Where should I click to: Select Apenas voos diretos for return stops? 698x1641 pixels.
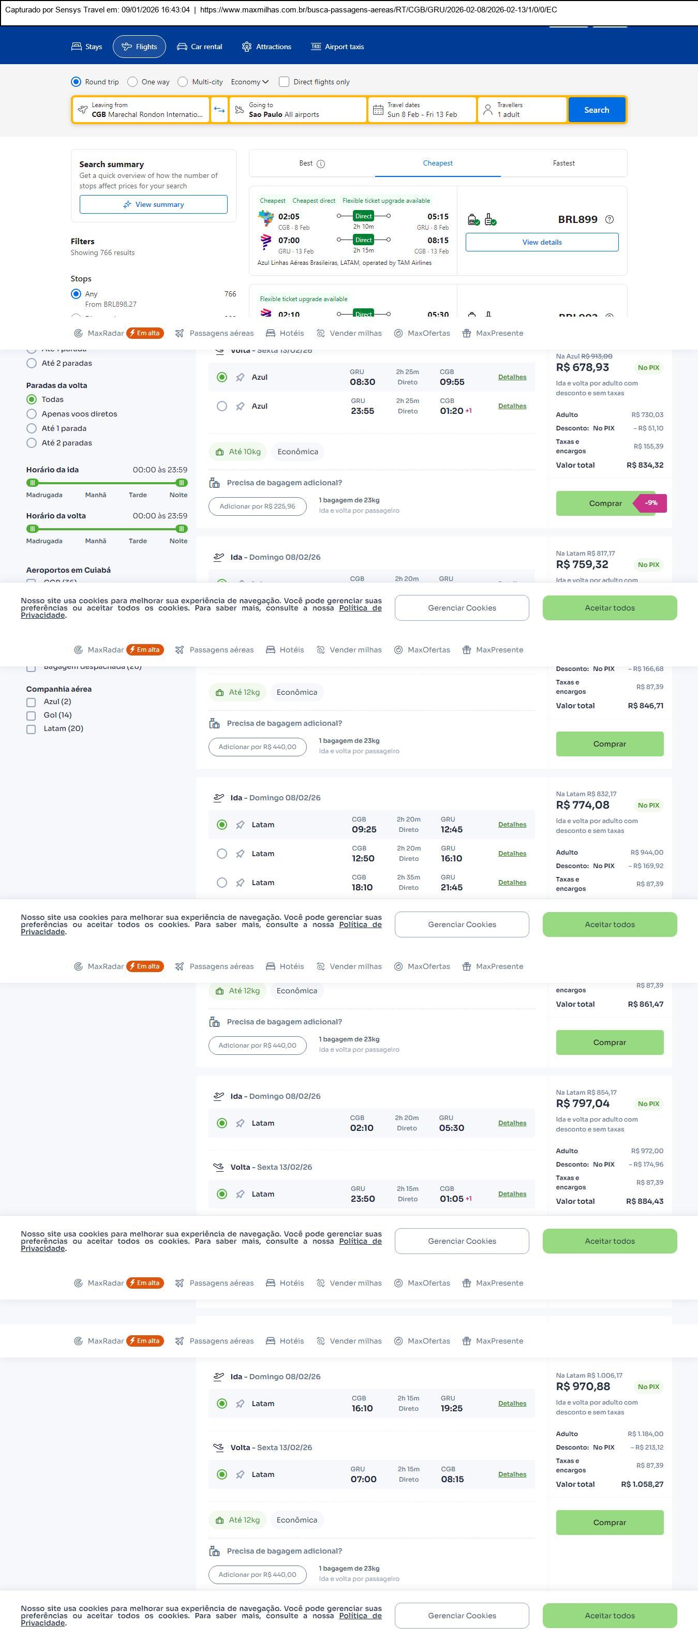[x=31, y=414]
